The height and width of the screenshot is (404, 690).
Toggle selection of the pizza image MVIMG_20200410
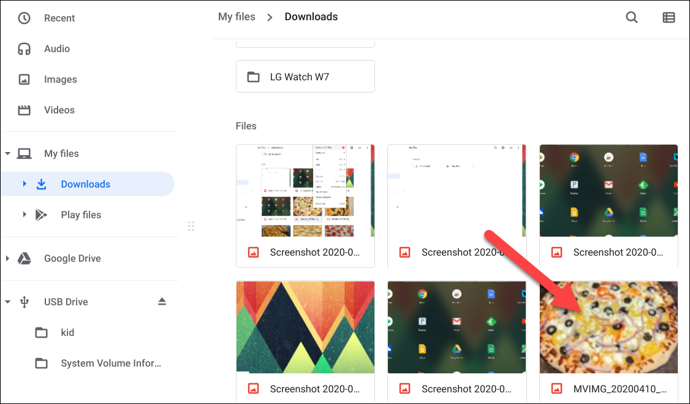pos(608,327)
